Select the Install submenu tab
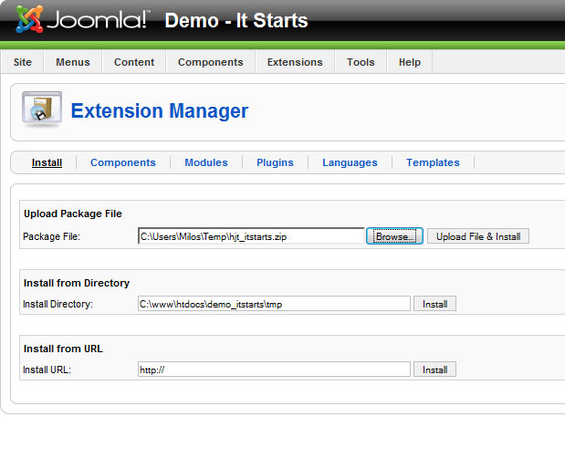This screenshot has width=565, height=469. pos(47,162)
